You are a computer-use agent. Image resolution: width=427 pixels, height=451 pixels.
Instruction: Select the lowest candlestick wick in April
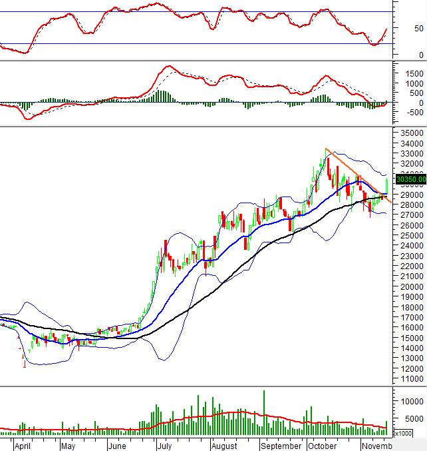tap(25, 364)
